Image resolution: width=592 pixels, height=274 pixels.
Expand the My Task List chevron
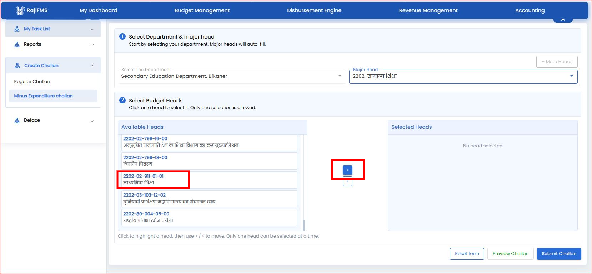(92, 29)
